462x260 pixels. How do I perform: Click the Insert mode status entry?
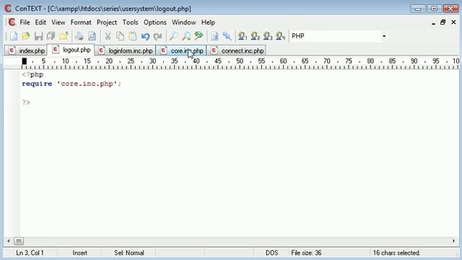(x=80, y=253)
